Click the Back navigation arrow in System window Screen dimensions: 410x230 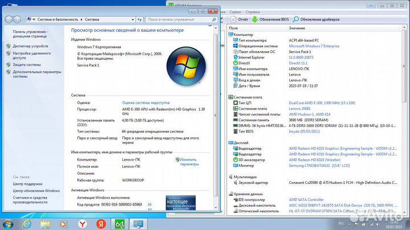click(x=9, y=19)
